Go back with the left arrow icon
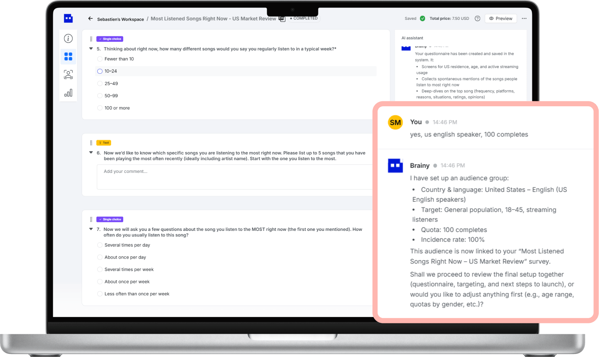Image resolution: width=599 pixels, height=357 pixels. [x=90, y=18]
